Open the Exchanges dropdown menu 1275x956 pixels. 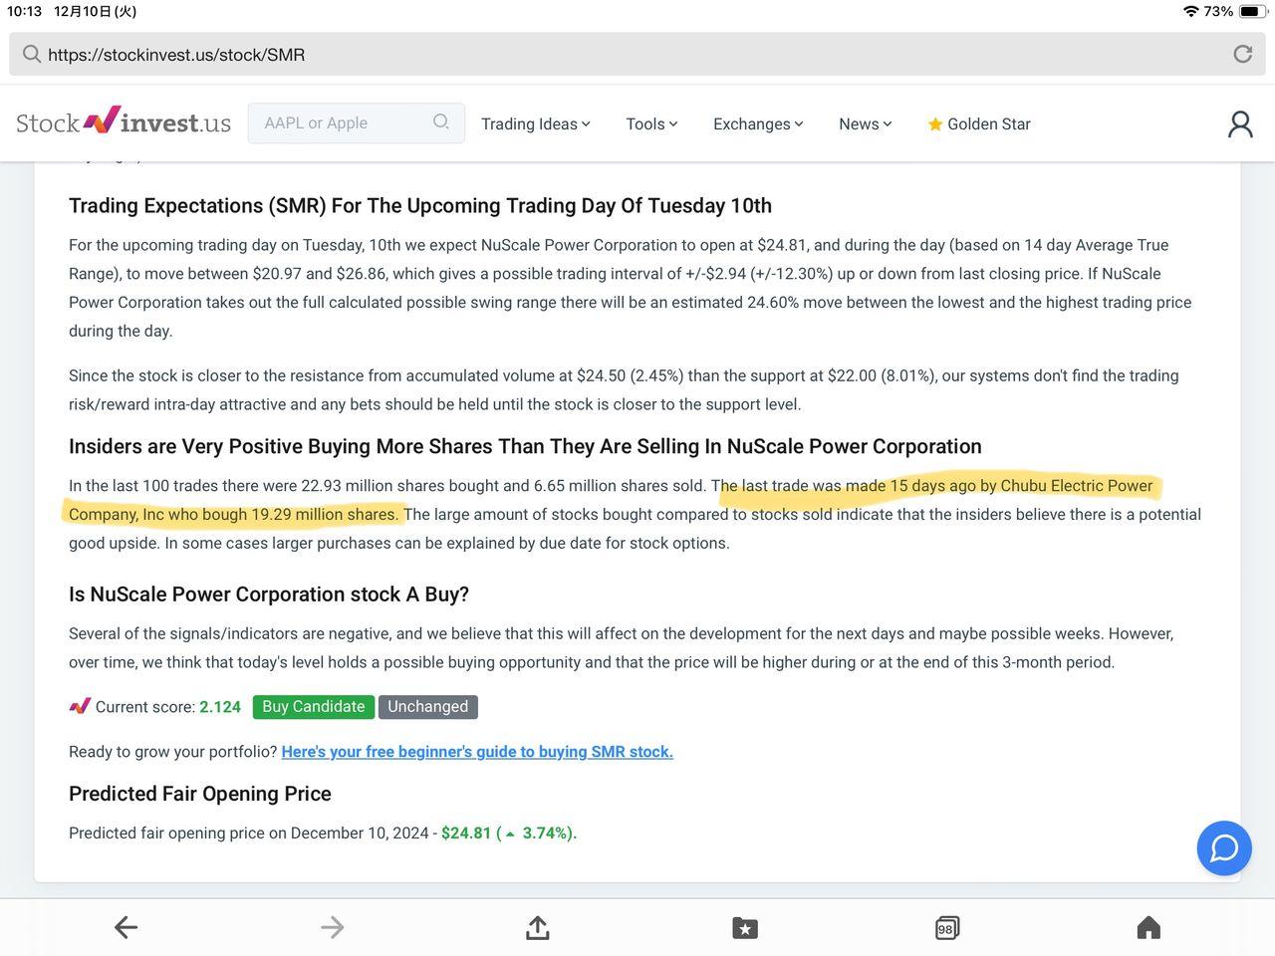click(758, 123)
